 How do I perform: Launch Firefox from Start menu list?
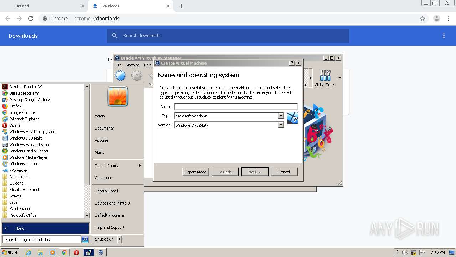pyautogui.click(x=15, y=106)
